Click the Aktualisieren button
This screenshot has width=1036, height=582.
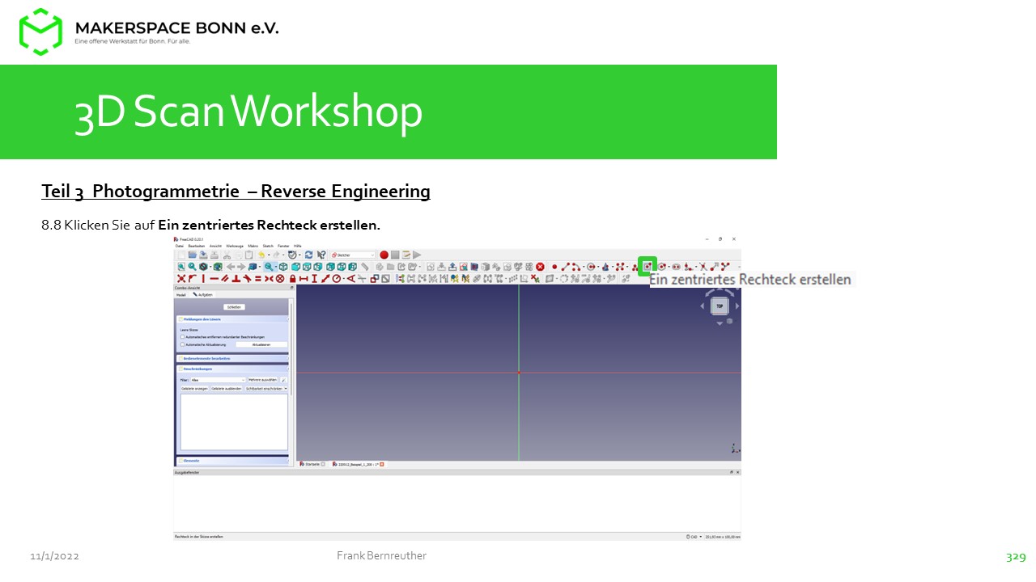click(x=261, y=344)
